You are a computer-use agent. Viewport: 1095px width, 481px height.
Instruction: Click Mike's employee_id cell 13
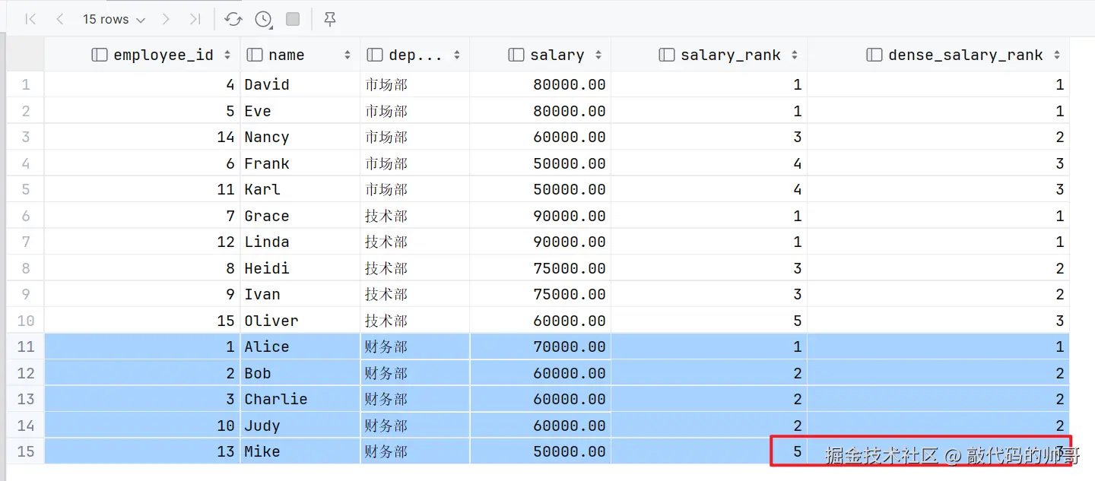pos(142,451)
